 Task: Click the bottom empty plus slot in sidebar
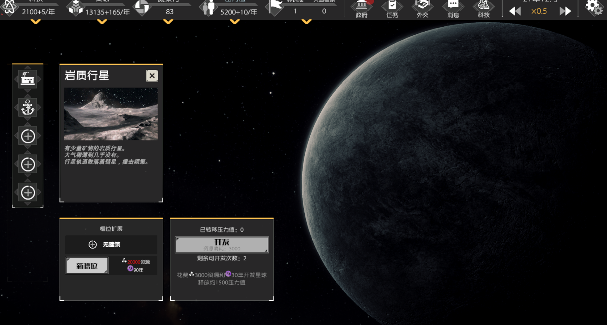tap(28, 192)
